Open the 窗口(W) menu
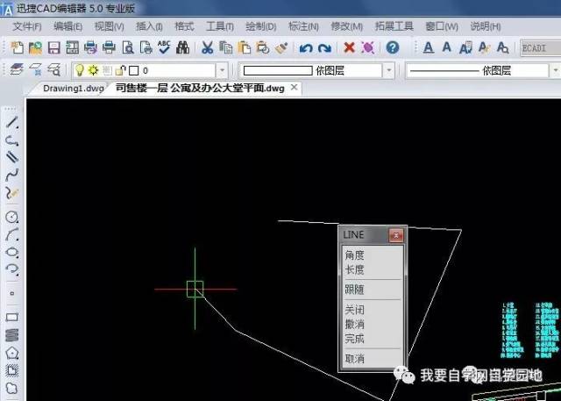 click(x=442, y=26)
